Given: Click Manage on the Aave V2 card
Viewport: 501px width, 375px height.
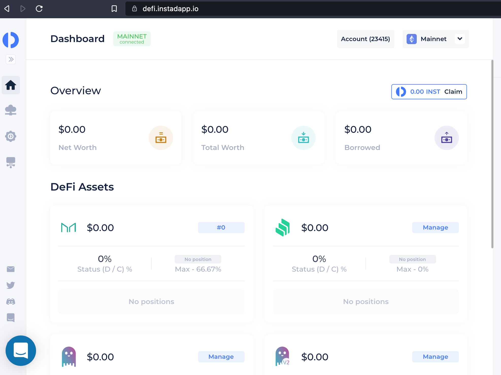Looking at the screenshot, I should tap(435, 357).
